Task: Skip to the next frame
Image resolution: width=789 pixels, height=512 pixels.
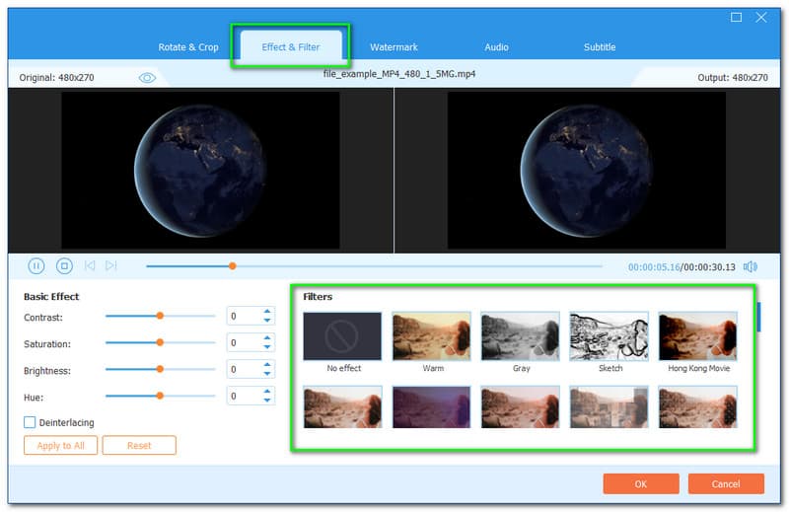Action: pos(111,265)
